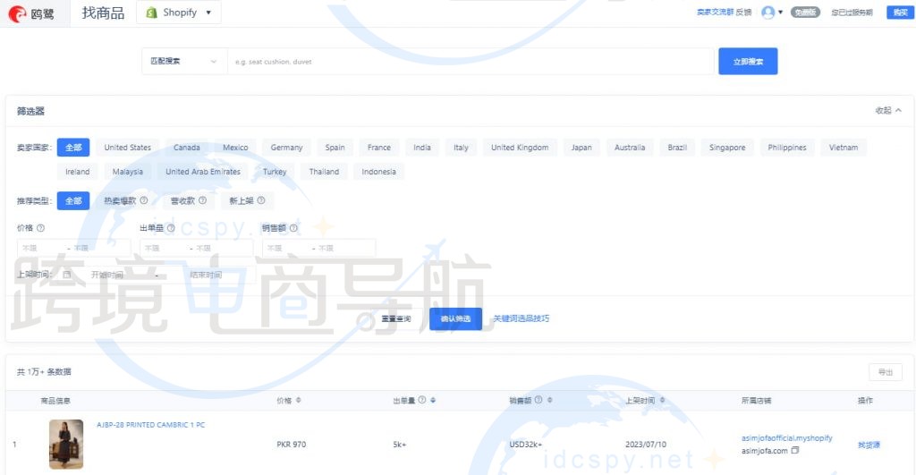Screen dimensions: 916x475
Task: Click help icon in 出单量 column header
Action: click(x=422, y=400)
